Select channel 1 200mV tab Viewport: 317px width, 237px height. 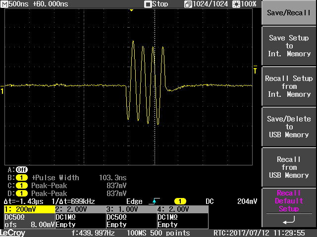click(x=30, y=209)
